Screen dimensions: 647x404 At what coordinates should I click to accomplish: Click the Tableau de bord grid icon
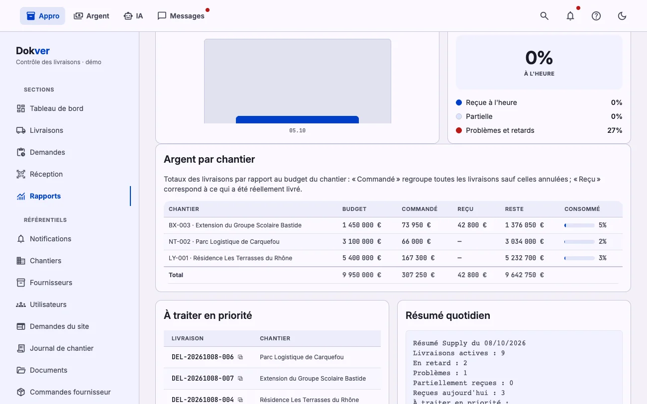[x=21, y=108]
